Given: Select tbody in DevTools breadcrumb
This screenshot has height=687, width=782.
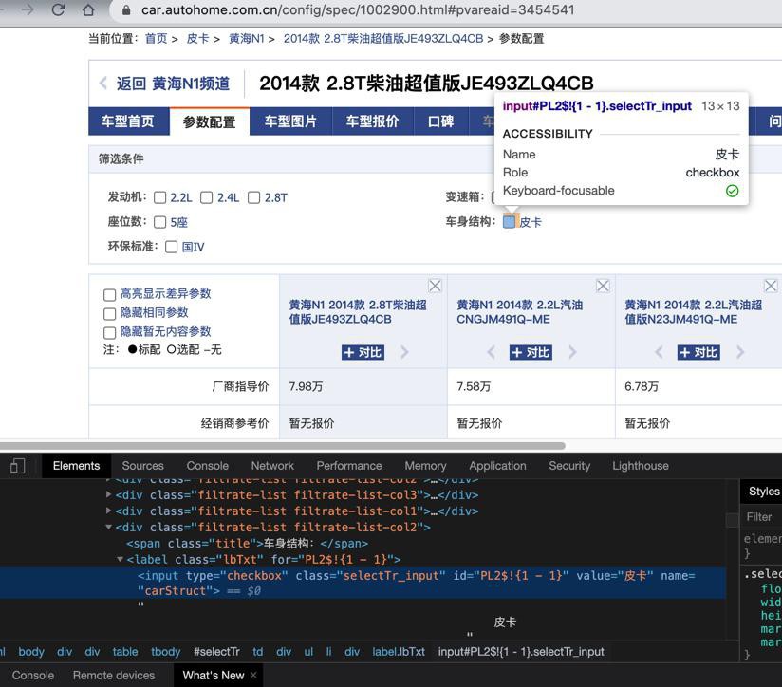Looking at the screenshot, I should pos(165,652).
